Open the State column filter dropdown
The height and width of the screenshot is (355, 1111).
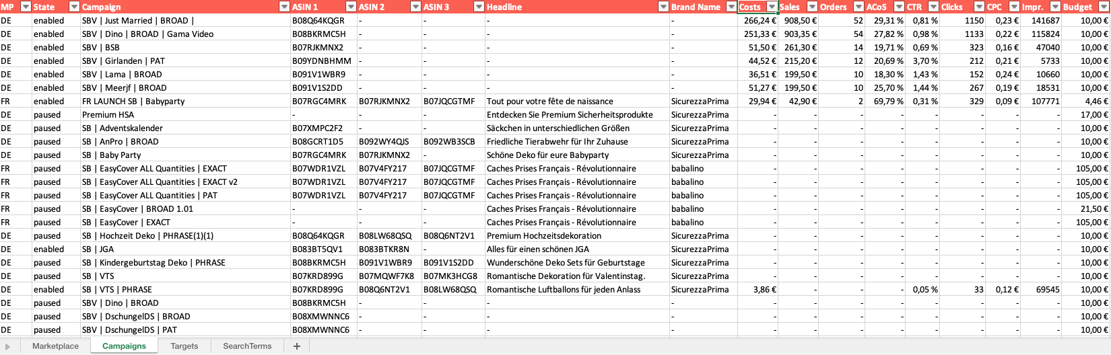click(74, 7)
